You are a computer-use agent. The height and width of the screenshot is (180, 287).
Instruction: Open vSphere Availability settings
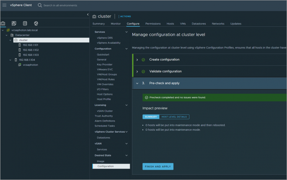[x=109, y=43]
